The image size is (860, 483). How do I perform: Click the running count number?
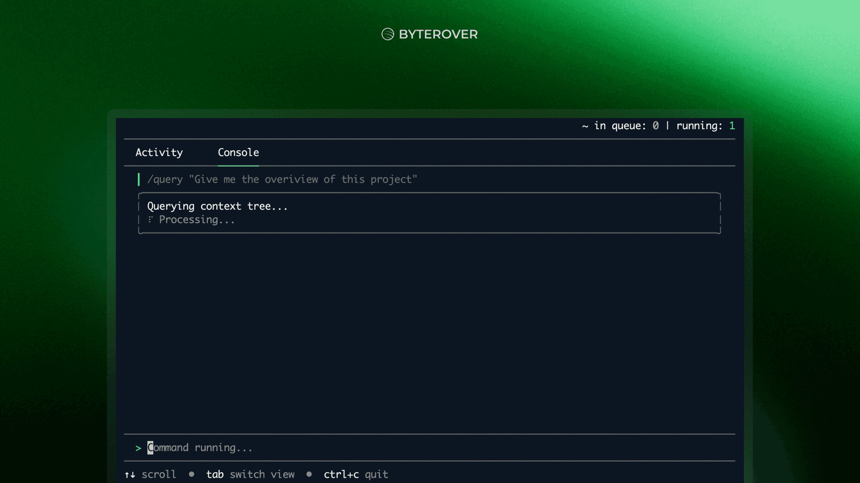click(732, 126)
